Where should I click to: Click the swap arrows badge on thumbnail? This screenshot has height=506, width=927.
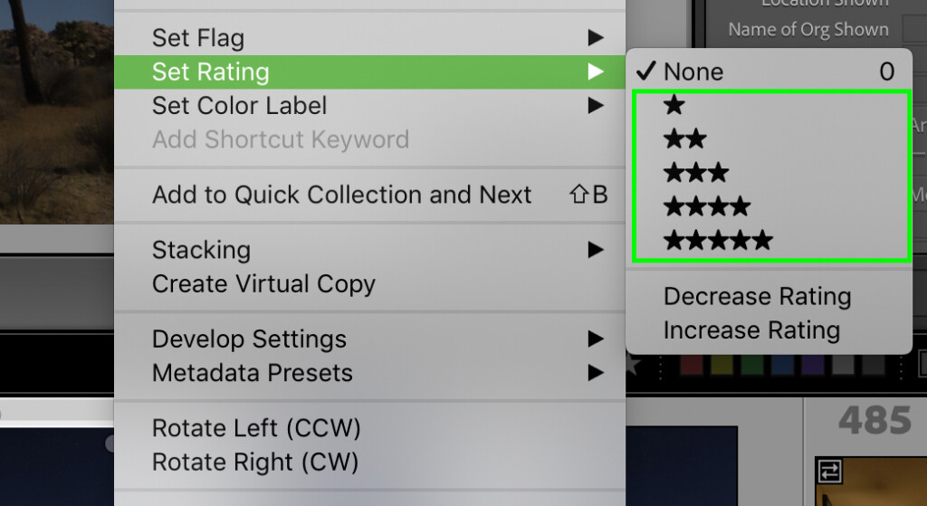(829, 472)
